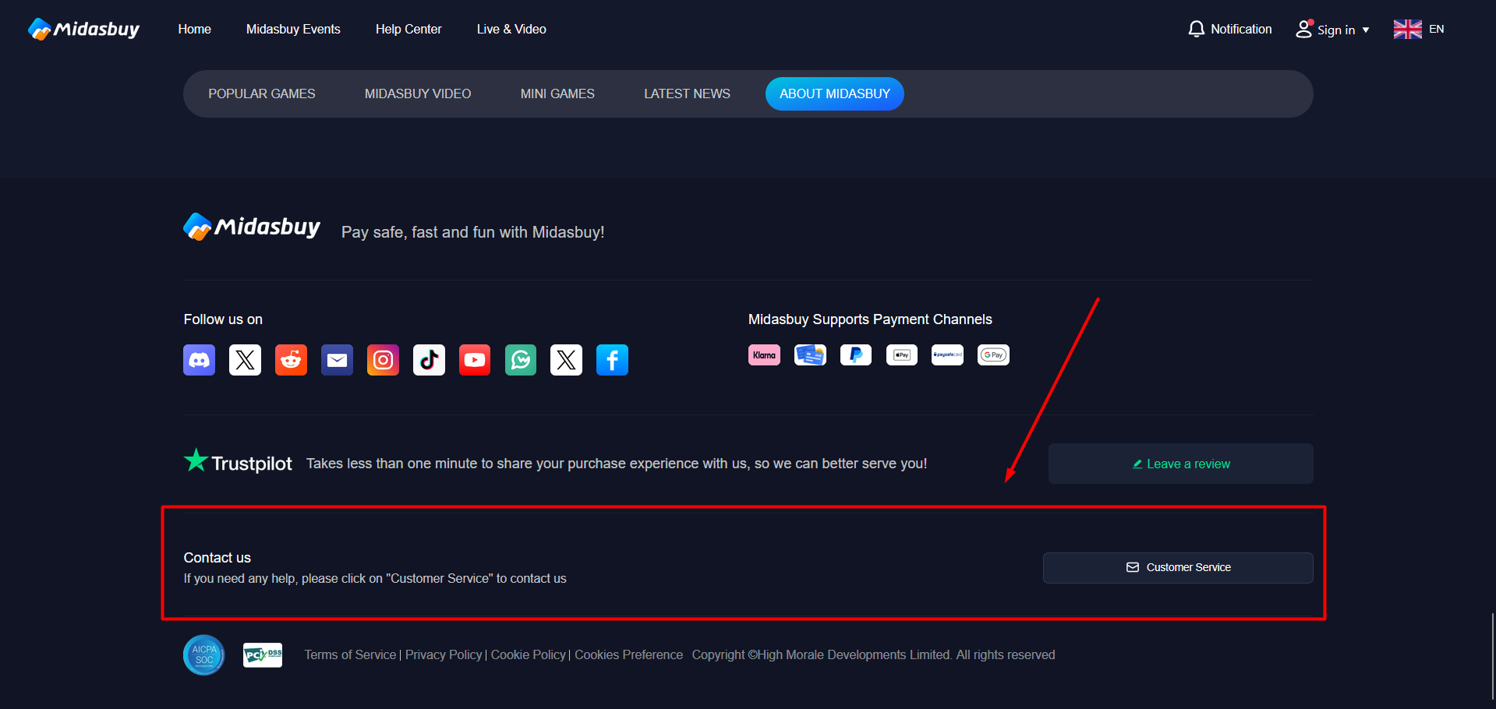
Task: Open the Cookies Preference link
Action: [628, 655]
